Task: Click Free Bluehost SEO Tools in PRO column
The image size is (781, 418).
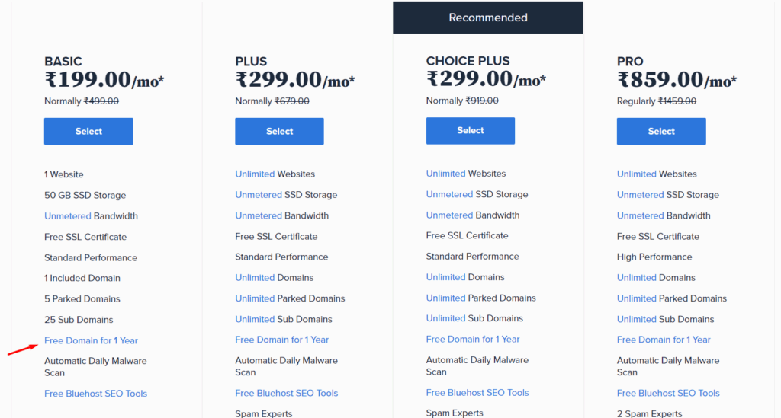Action: (668, 393)
